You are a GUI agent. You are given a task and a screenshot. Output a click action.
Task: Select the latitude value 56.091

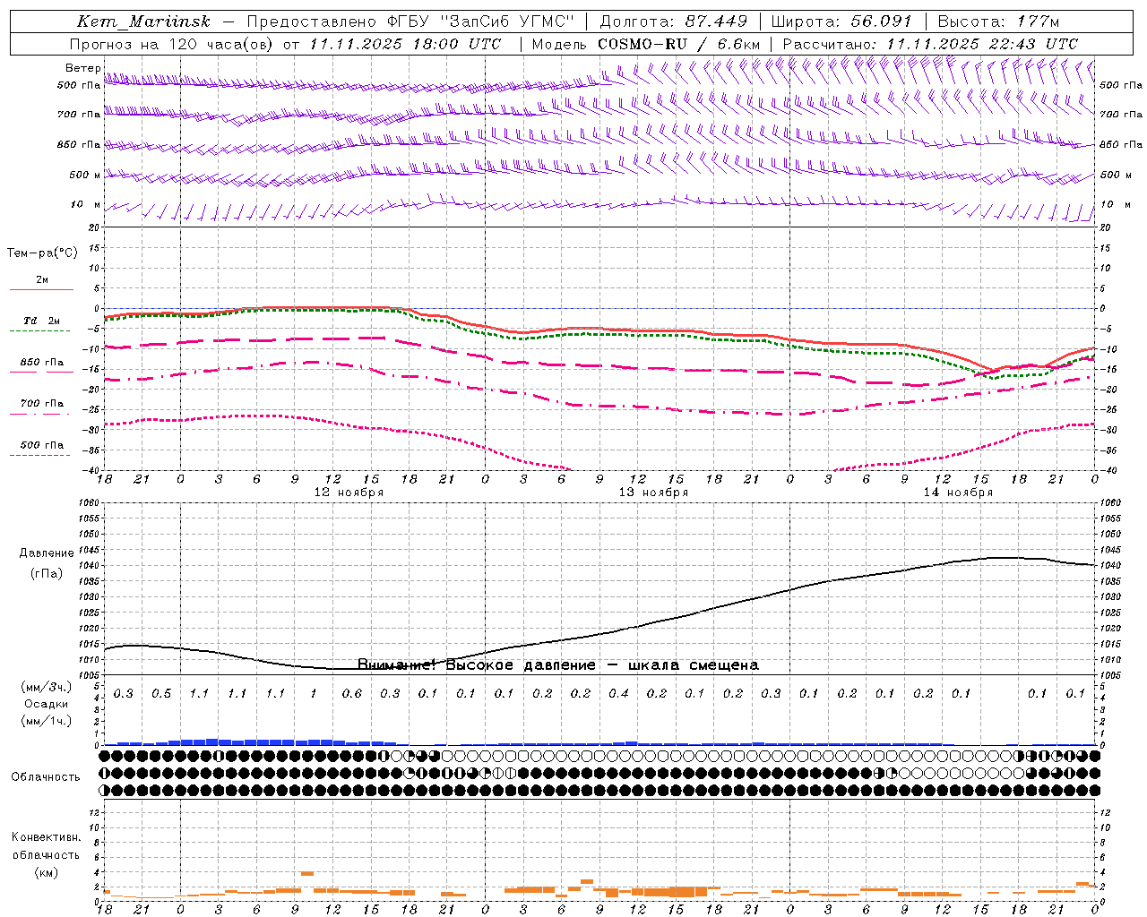[881, 21]
